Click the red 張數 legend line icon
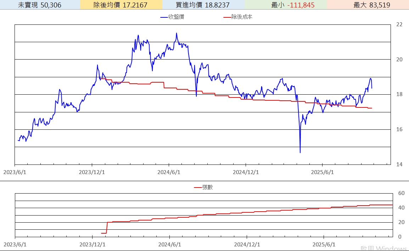The width and height of the screenshot is (409, 251). pos(197,188)
